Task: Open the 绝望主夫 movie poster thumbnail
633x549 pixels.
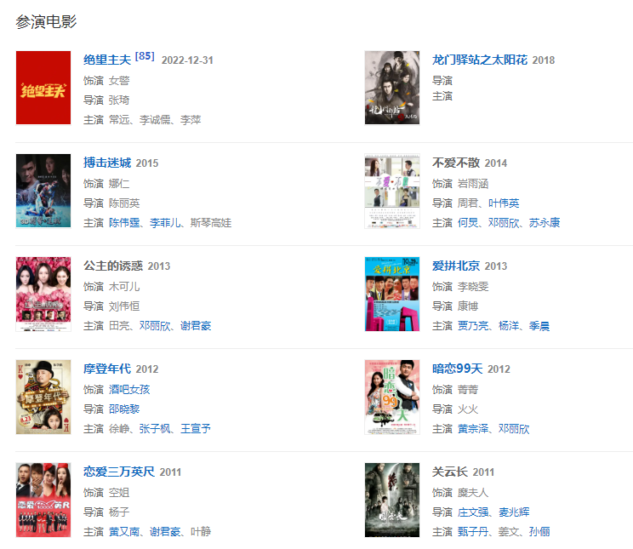Action: coord(43,88)
